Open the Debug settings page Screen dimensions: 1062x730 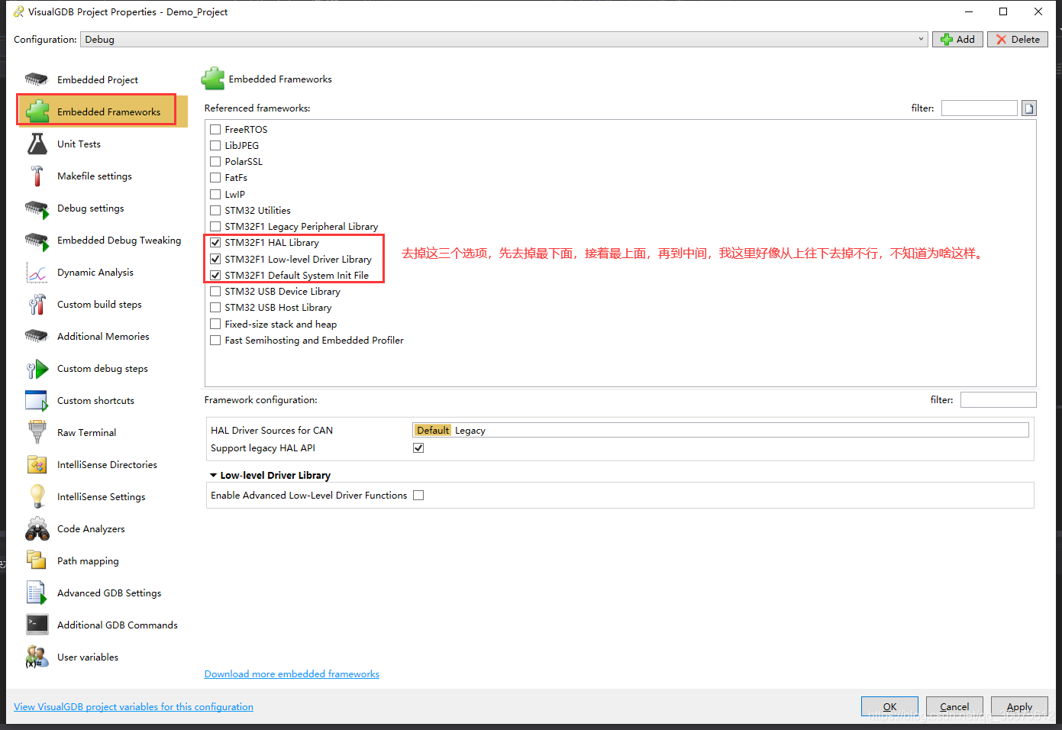pos(90,208)
